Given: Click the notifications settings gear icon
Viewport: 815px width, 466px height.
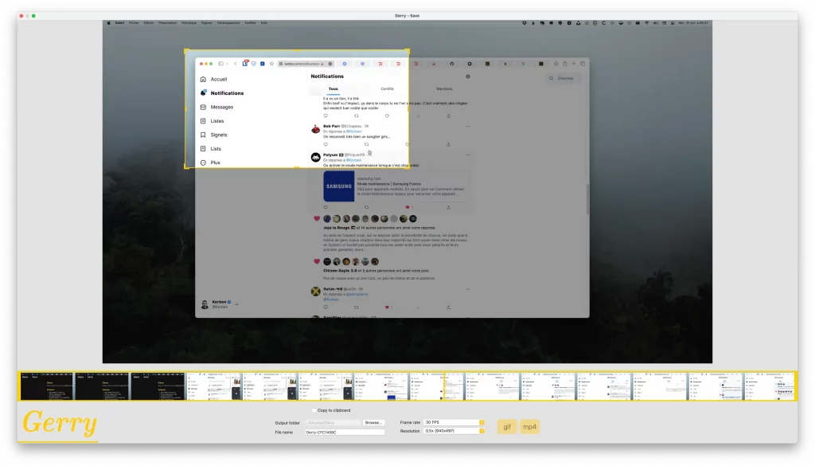Looking at the screenshot, I should coord(468,76).
